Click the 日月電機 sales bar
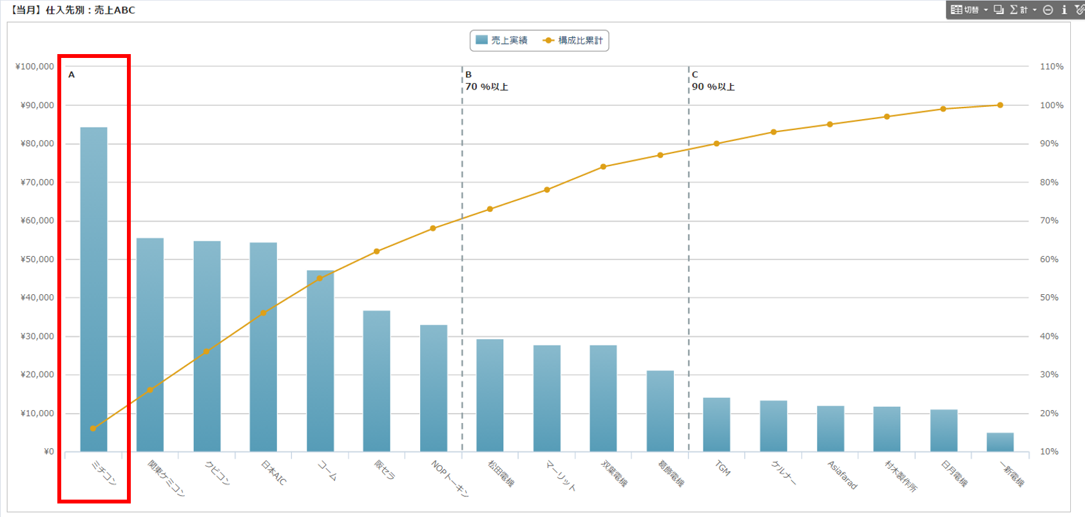 click(x=944, y=430)
